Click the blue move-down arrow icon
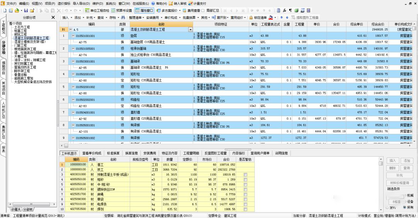Screen dimensions: 418x218 [287, 18]
